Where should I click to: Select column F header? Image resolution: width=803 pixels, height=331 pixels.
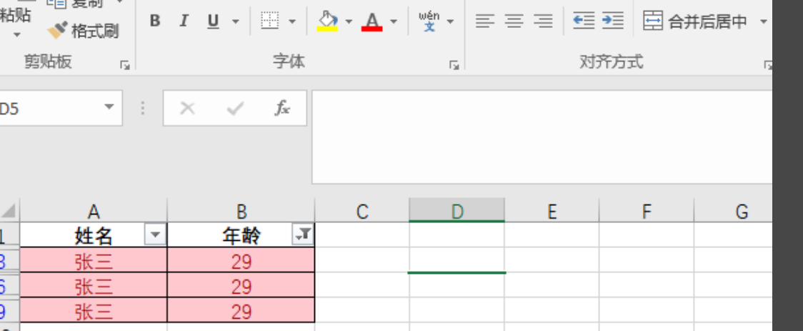click(x=647, y=211)
